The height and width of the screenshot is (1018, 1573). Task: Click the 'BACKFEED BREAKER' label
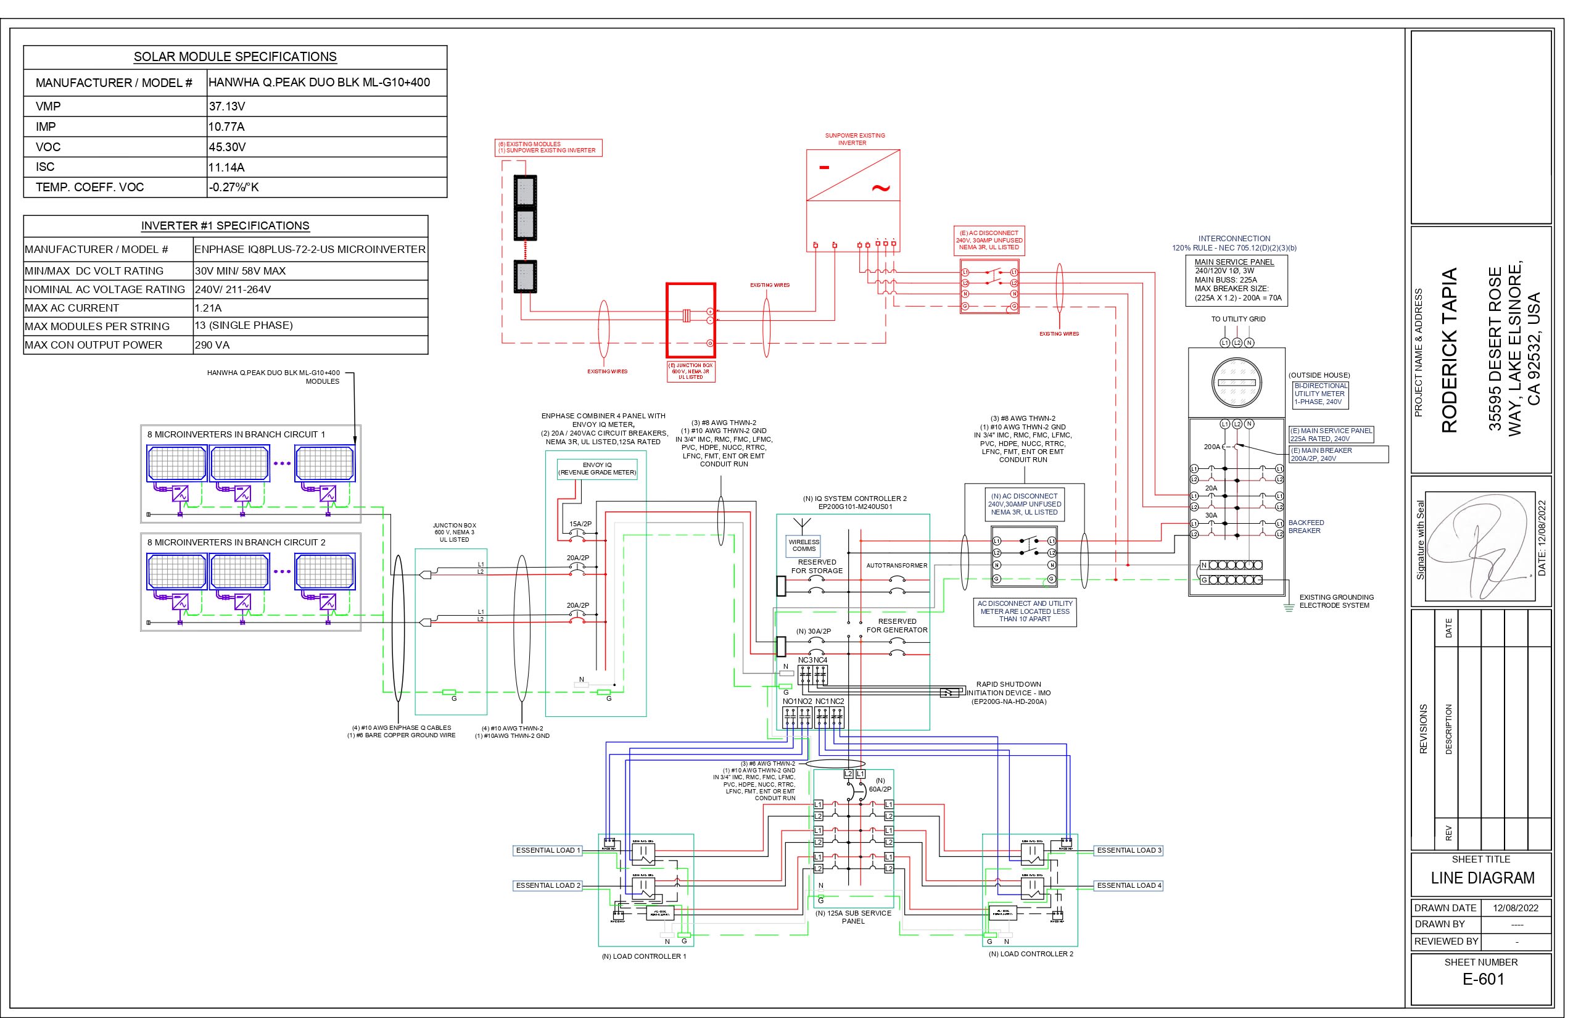[x=1305, y=527]
